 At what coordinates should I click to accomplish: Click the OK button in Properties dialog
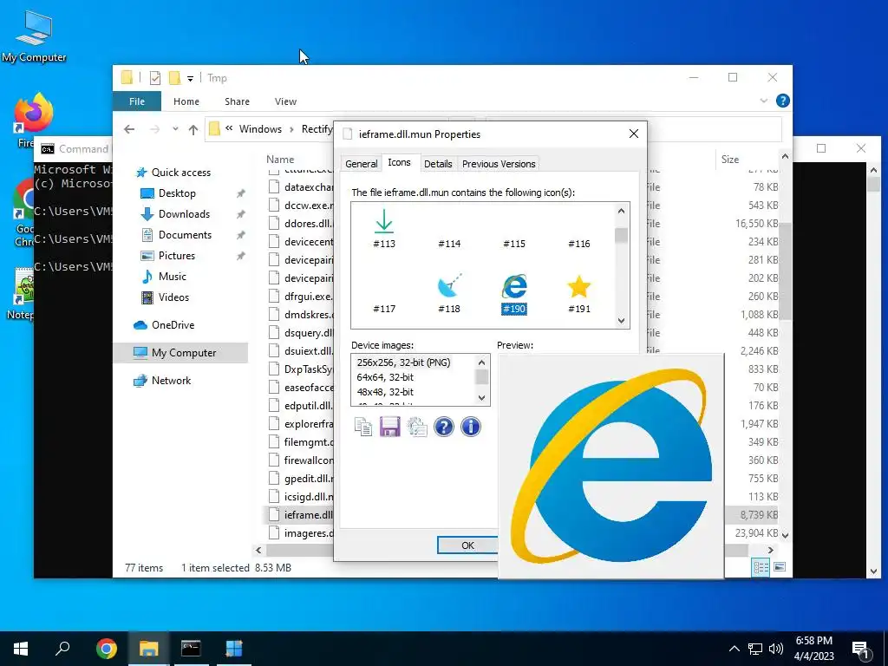click(467, 545)
